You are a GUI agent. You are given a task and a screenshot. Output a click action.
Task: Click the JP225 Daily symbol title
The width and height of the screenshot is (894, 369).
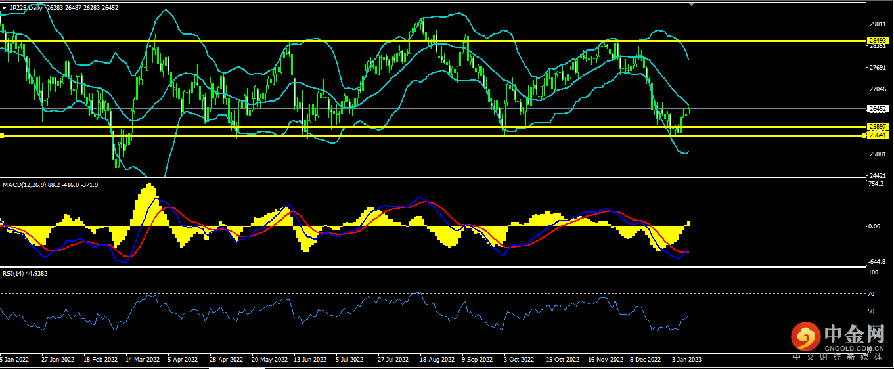26,8
